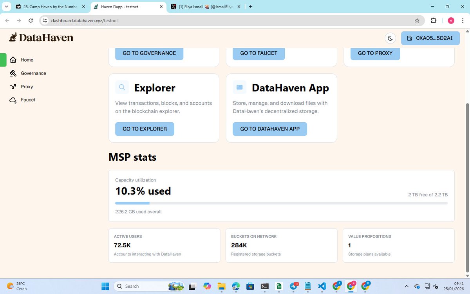Click the page vertical scrollbar
The width and height of the screenshot is (470, 294).
pyautogui.click(x=467, y=188)
